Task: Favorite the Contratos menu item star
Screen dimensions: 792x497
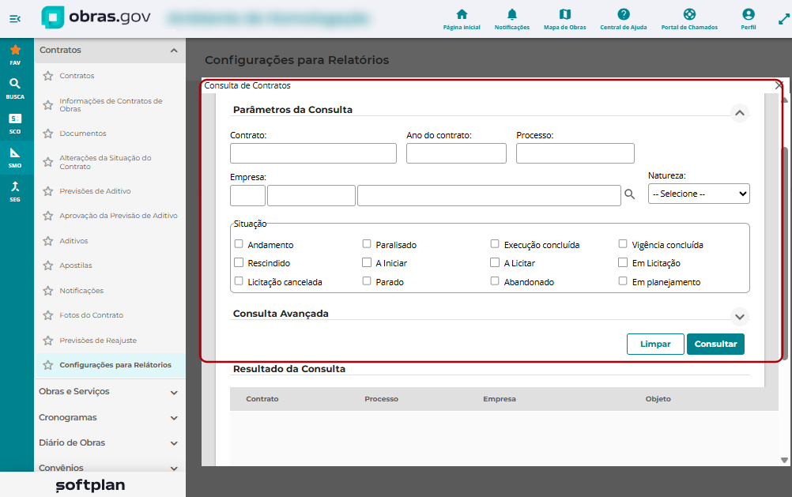Action: [x=48, y=76]
